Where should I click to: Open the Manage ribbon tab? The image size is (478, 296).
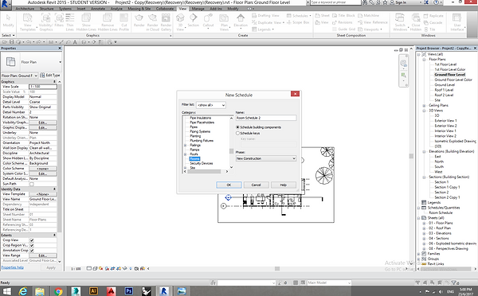click(x=198, y=9)
